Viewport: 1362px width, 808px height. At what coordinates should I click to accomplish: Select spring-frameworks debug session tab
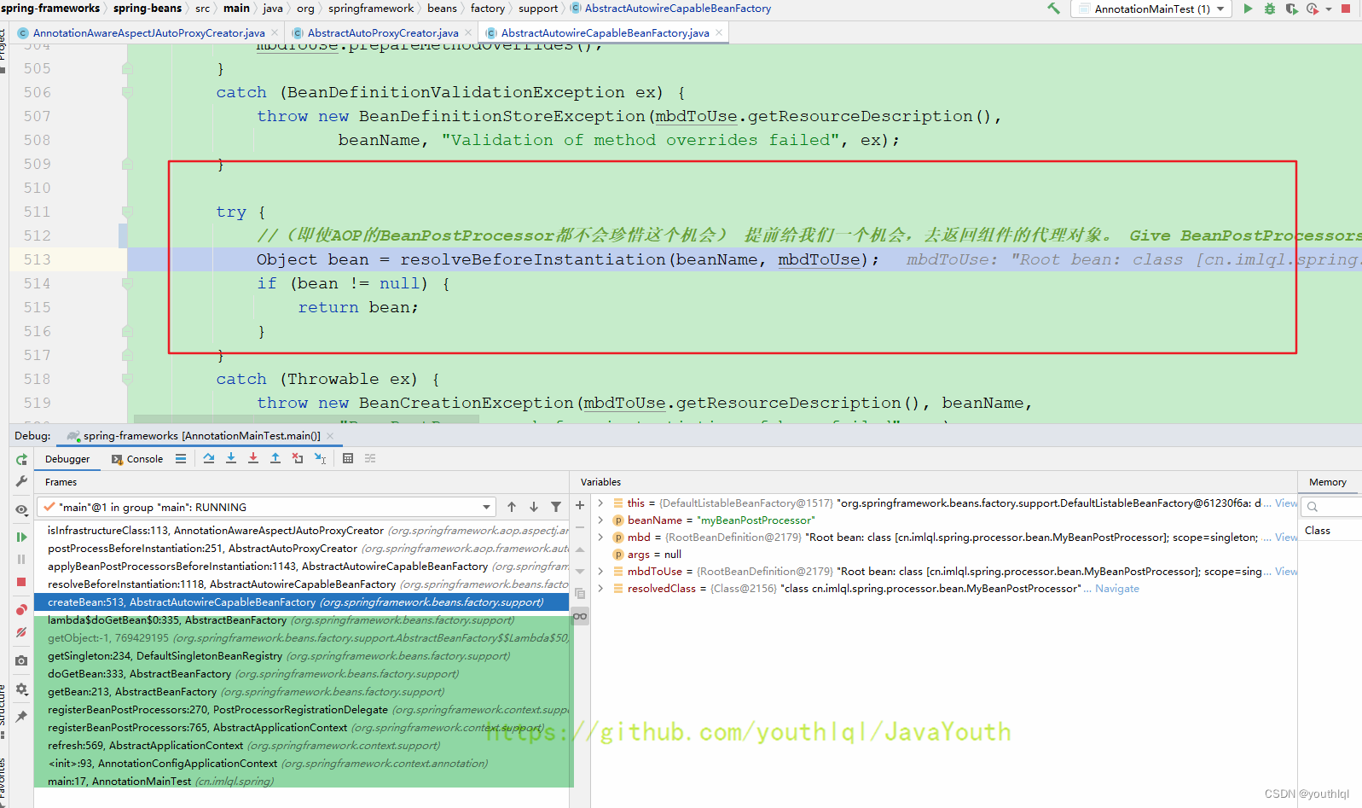(201, 436)
